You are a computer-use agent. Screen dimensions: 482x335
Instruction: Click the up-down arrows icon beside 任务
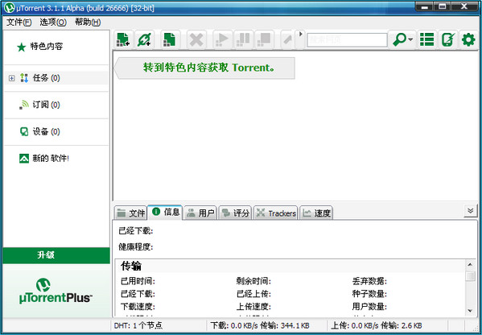(24, 78)
